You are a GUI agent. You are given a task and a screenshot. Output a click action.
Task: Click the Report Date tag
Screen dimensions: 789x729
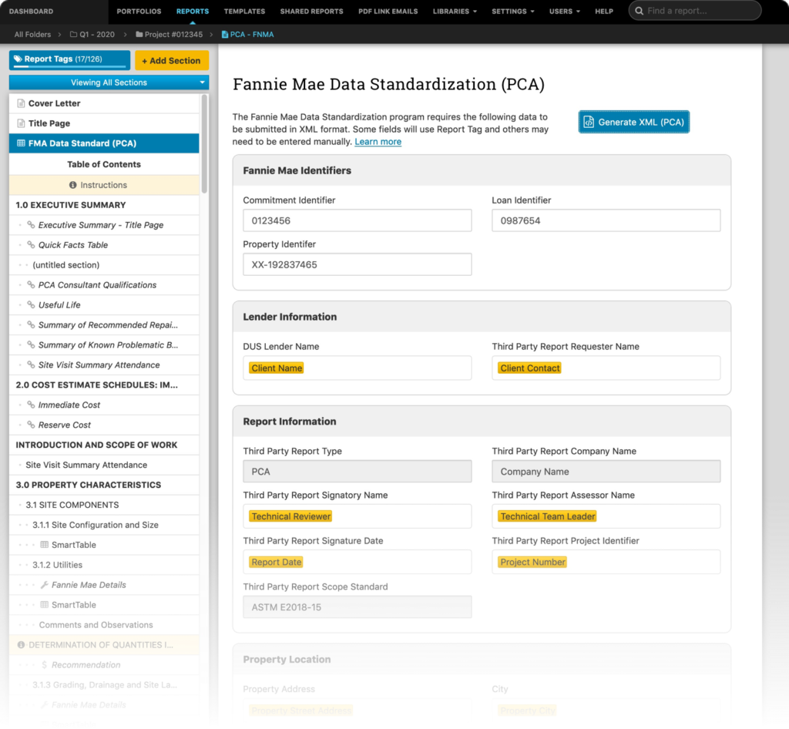coord(277,562)
